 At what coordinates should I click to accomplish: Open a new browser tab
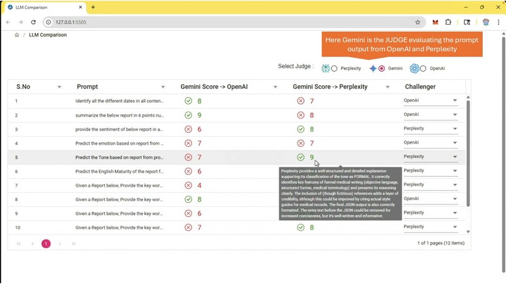click(x=93, y=7)
